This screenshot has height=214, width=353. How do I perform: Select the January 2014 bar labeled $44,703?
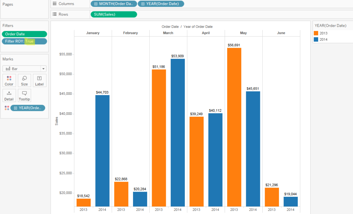click(102, 151)
